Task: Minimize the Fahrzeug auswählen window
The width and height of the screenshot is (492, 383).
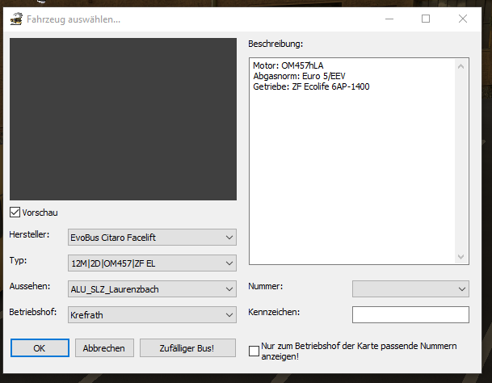Action: [387, 18]
